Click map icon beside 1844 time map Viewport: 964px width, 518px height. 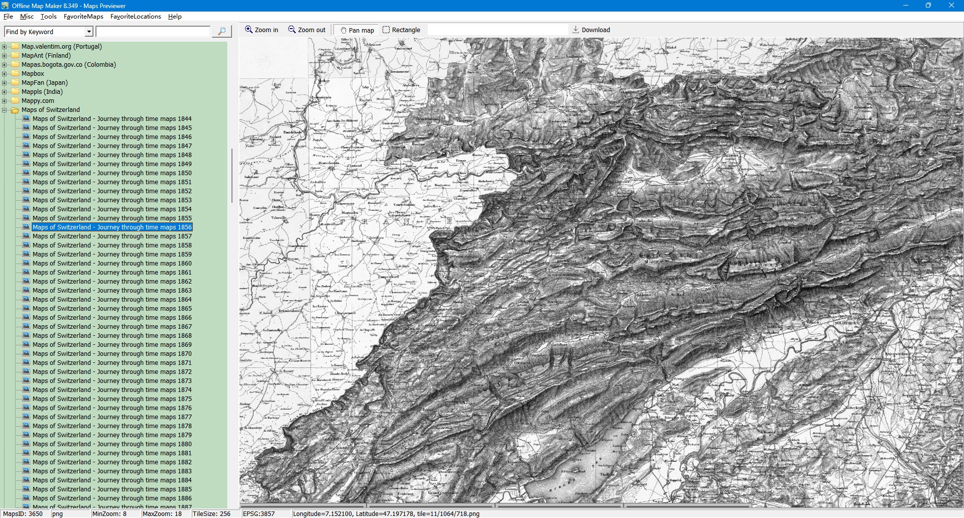(26, 119)
